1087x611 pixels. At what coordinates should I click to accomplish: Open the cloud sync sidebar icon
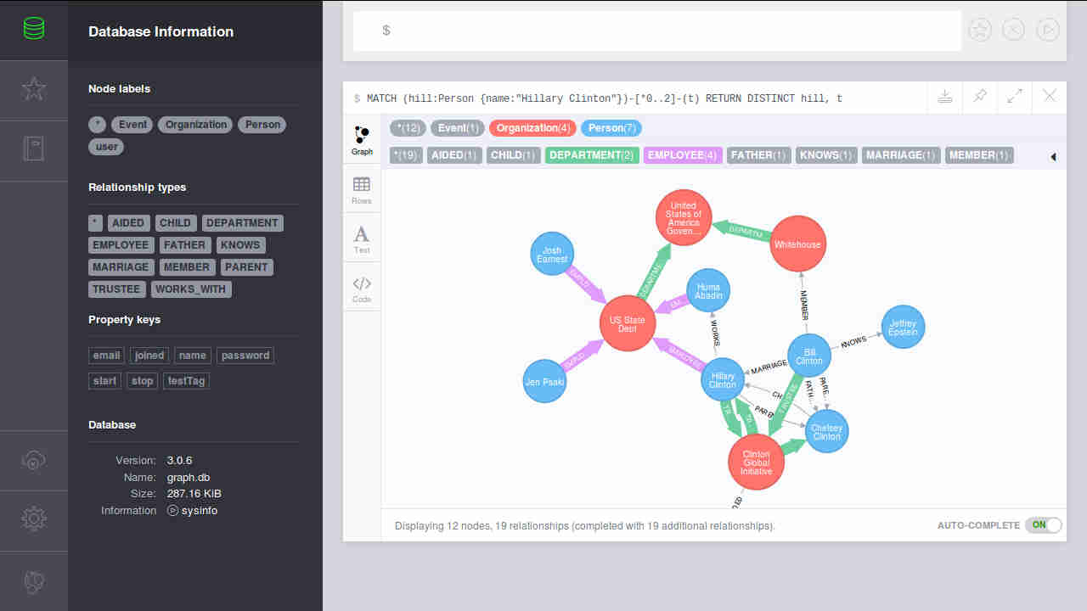(x=34, y=460)
